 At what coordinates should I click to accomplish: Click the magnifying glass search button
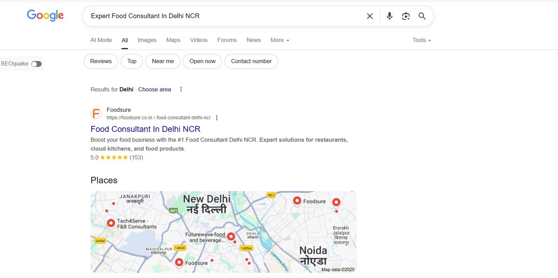[422, 16]
